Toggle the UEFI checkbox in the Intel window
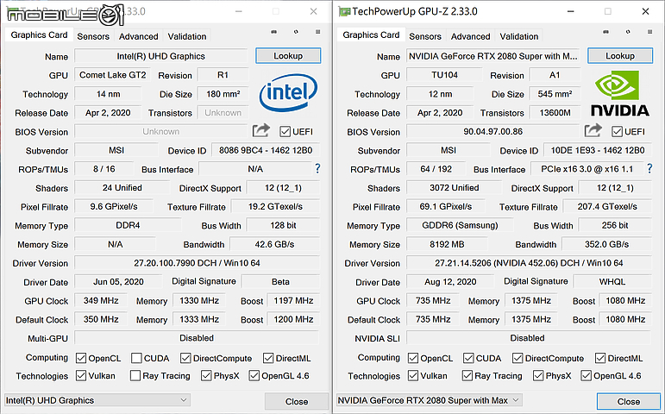Viewport: 665px width, 414px height. coord(285,132)
